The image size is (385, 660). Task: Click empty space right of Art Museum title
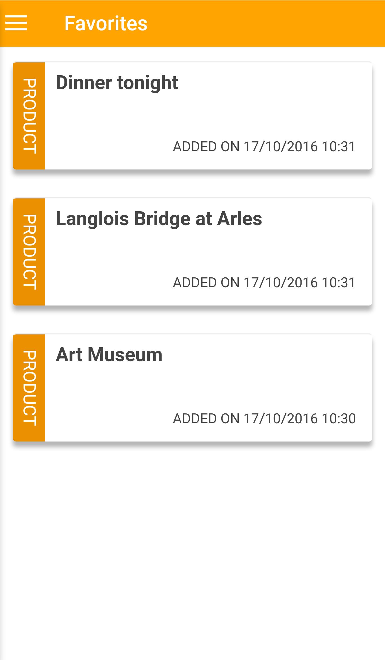click(267, 355)
